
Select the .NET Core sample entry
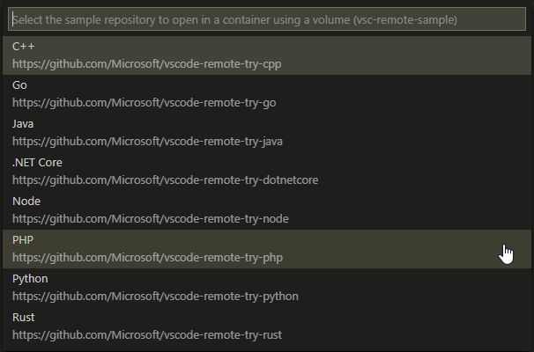[x=37, y=163]
